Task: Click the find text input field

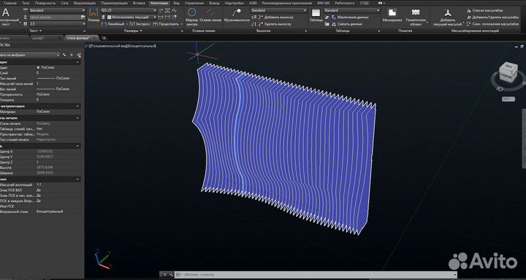Action: pos(55,17)
